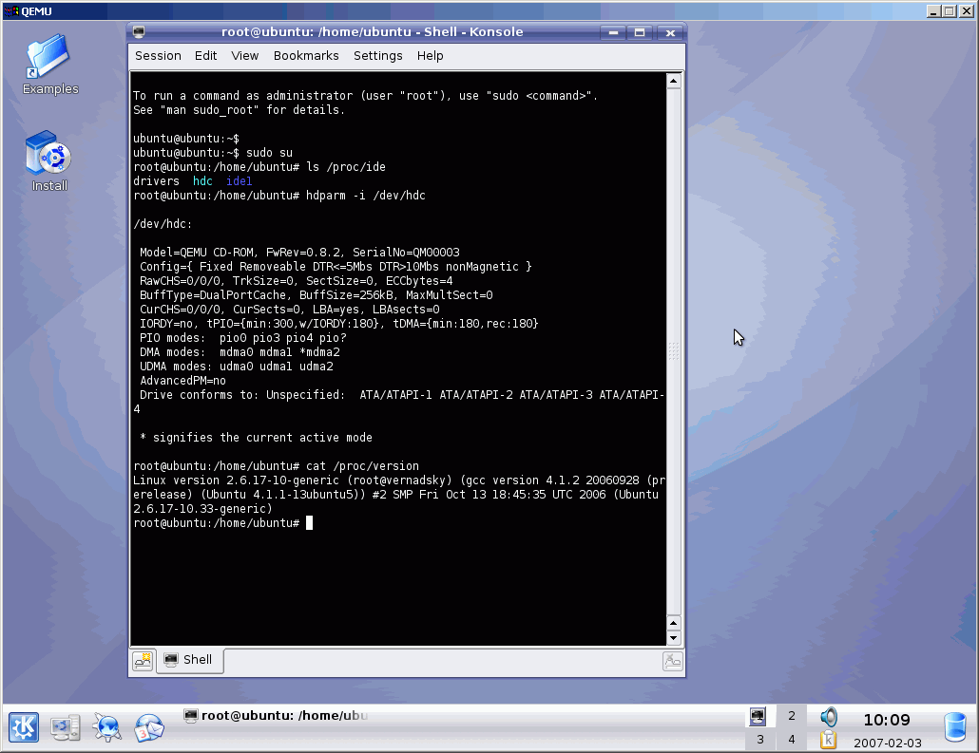Viewport: 979px width, 753px height.
Task: Click the 'AdvancedPM=no' line
Action: pyautogui.click(x=182, y=381)
